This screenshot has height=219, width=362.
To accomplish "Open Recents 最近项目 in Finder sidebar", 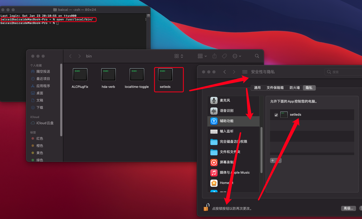I will (41, 79).
